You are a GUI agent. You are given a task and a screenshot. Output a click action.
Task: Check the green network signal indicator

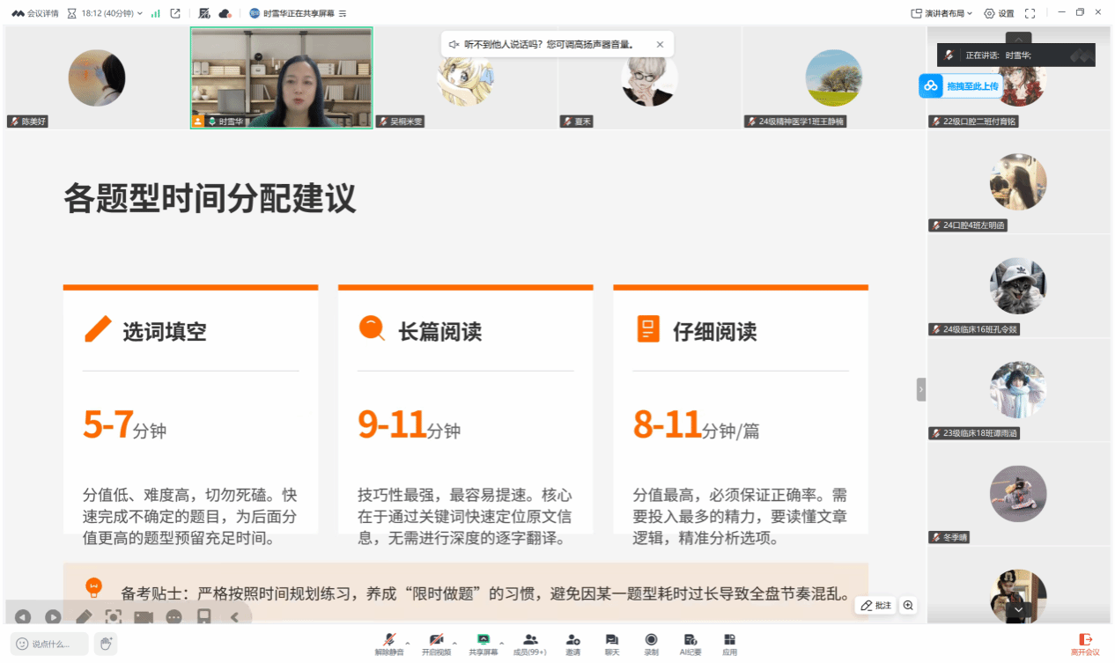coord(156,13)
